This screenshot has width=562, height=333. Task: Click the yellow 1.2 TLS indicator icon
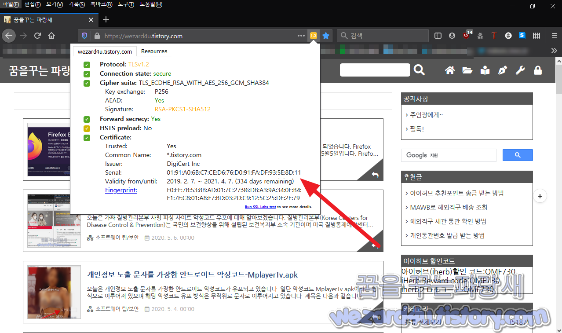(313, 36)
